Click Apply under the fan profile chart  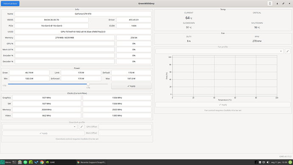(x=223, y=105)
